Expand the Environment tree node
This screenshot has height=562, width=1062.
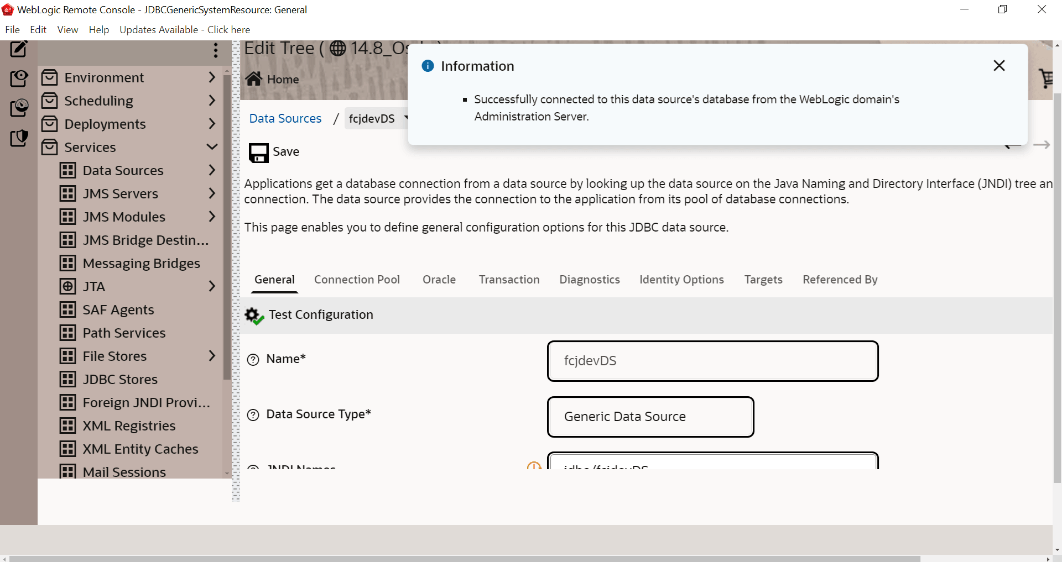click(212, 77)
